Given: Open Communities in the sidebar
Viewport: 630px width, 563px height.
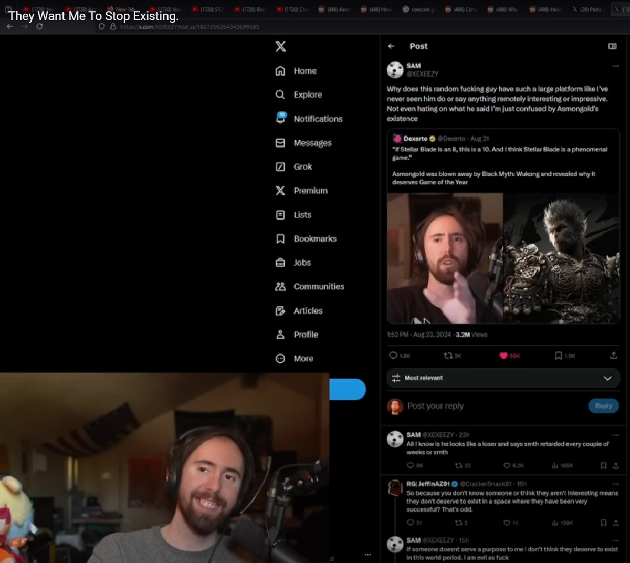Looking at the screenshot, I should pos(310,286).
